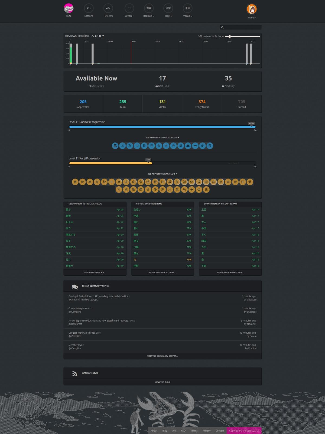Image resolution: width=325 pixels, height=434 pixels.
Task: Click the reviews time range slider handle
Action: [x=229, y=37]
